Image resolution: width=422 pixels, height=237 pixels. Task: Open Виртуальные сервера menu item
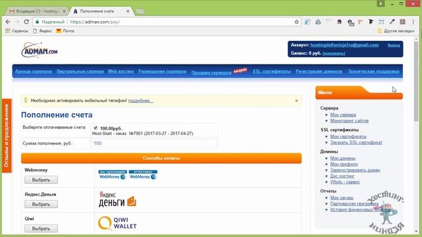pyautogui.click(x=80, y=71)
